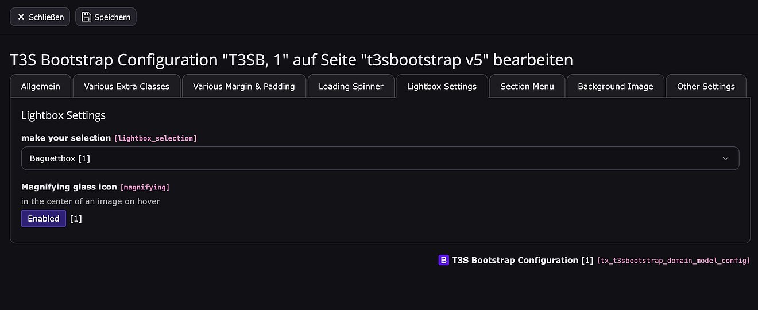
Task: Click the tx_t3sbootstrap_domain_model_config table label
Action: coord(674,261)
